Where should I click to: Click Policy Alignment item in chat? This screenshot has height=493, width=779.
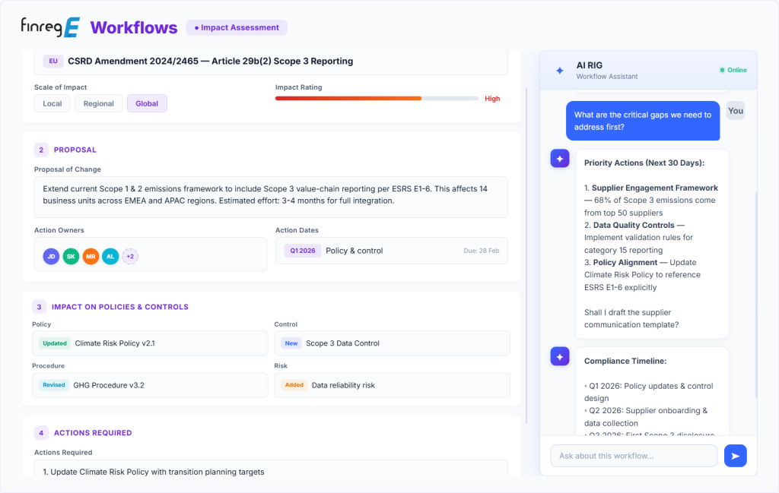(x=625, y=262)
